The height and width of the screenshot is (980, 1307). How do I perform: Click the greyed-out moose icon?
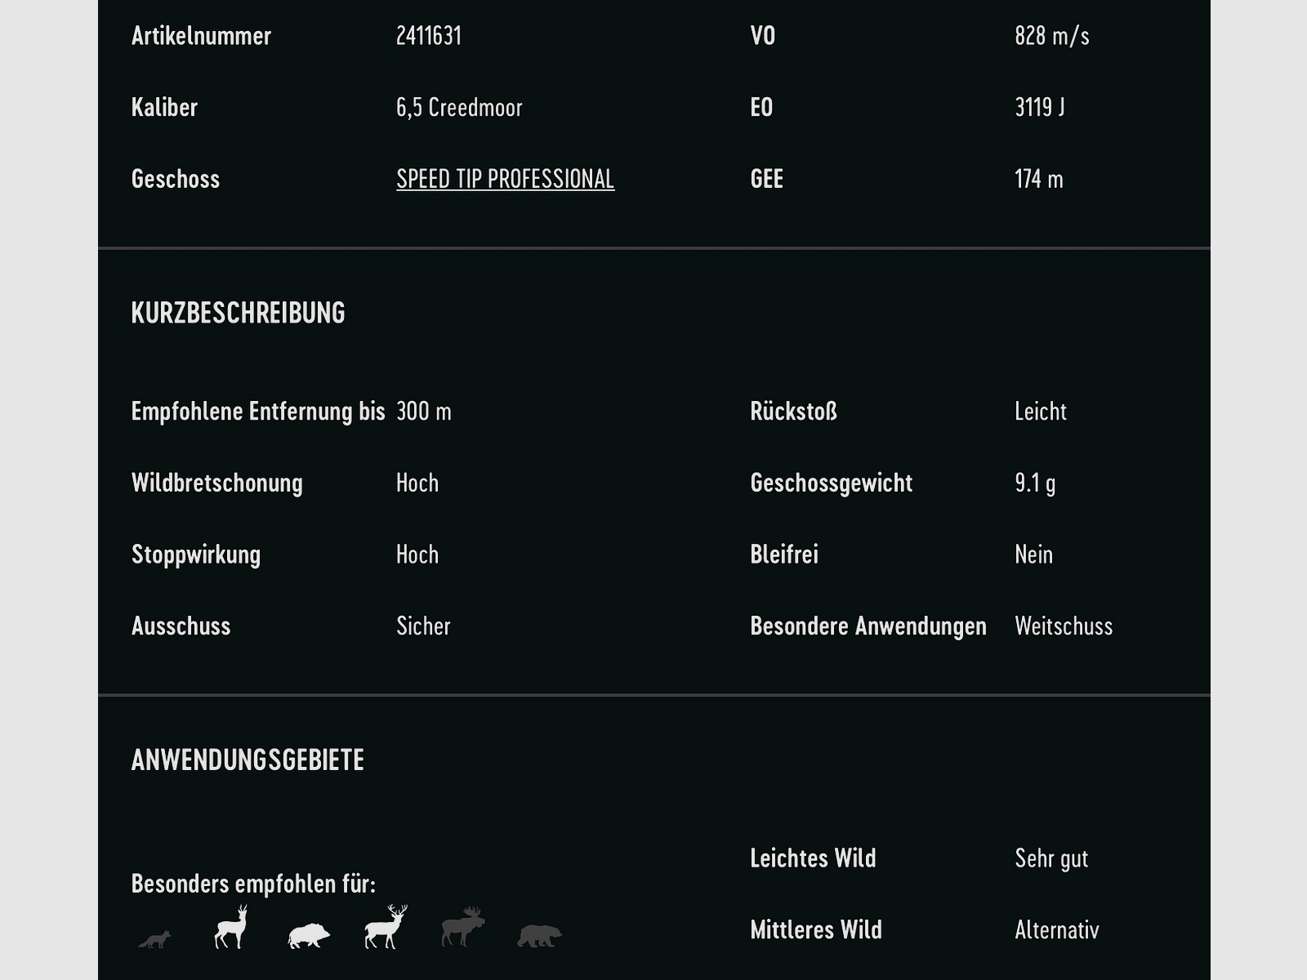[x=463, y=927]
